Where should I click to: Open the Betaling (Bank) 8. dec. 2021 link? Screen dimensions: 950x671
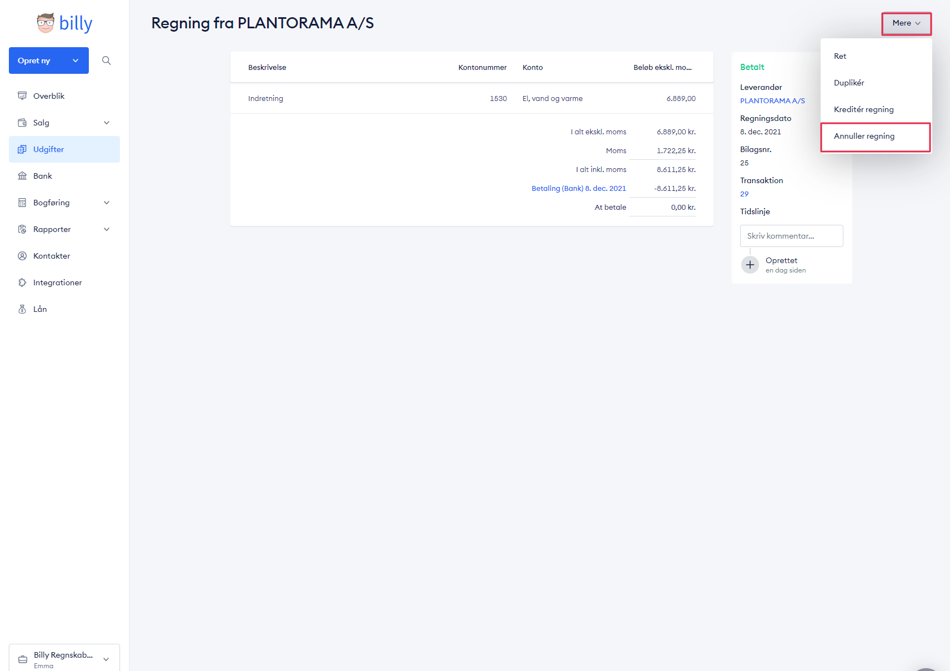[x=579, y=188]
